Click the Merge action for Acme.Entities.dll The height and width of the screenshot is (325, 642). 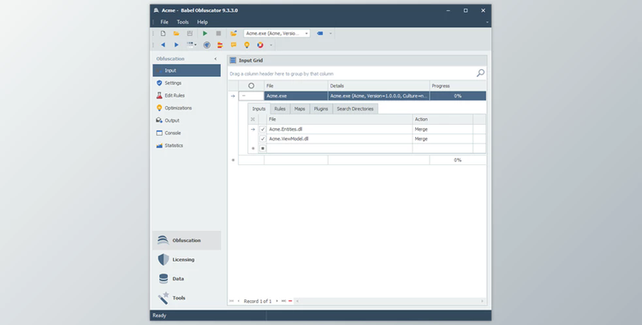(443, 129)
